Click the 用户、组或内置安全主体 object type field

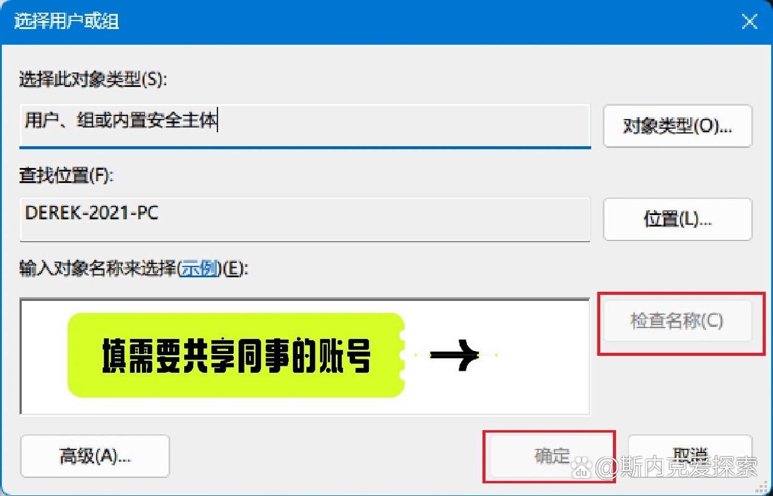[x=304, y=126]
